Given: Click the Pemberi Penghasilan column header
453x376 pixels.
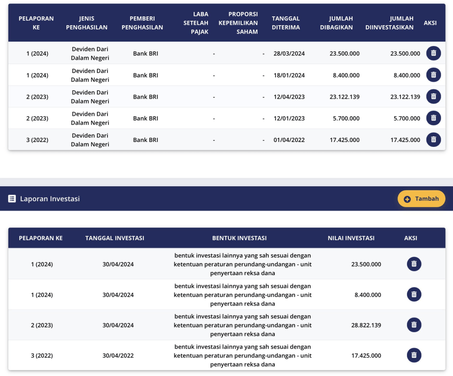Looking at the screenshot, I should click(146, 23).
